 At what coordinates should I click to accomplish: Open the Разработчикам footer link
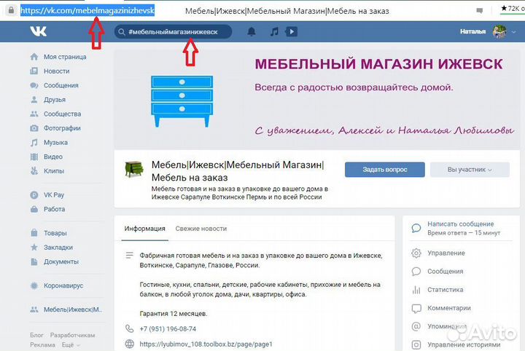tap(72, 335)
